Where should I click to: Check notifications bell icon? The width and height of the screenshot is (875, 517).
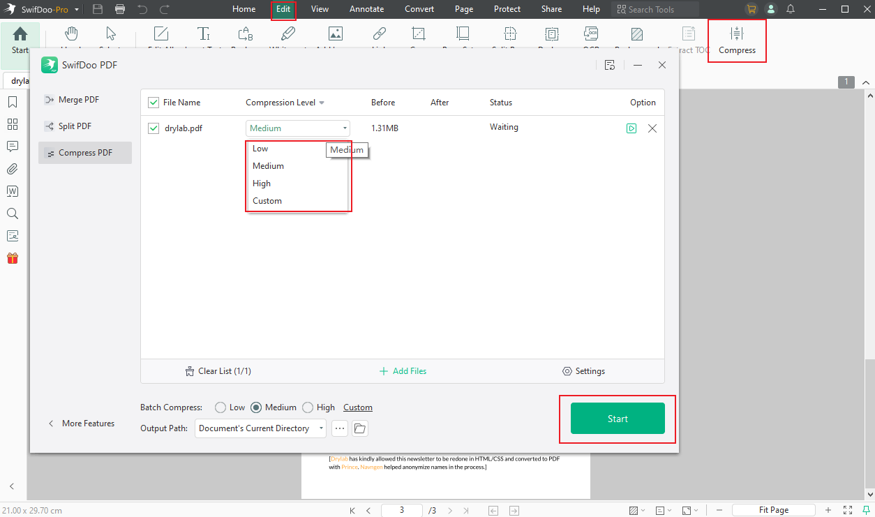click(791, 9)
